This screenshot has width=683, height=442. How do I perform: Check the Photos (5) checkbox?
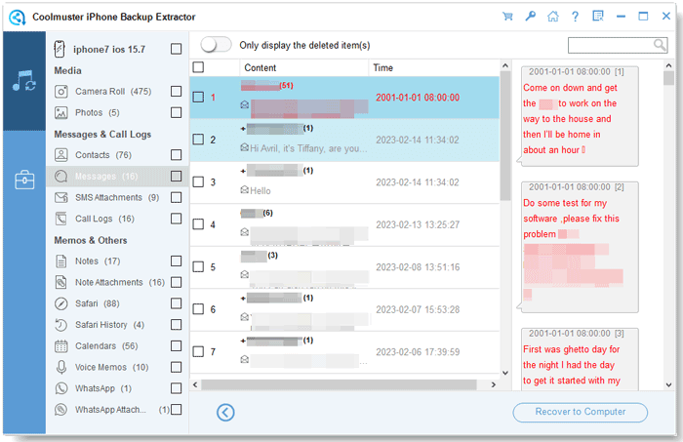176,113
